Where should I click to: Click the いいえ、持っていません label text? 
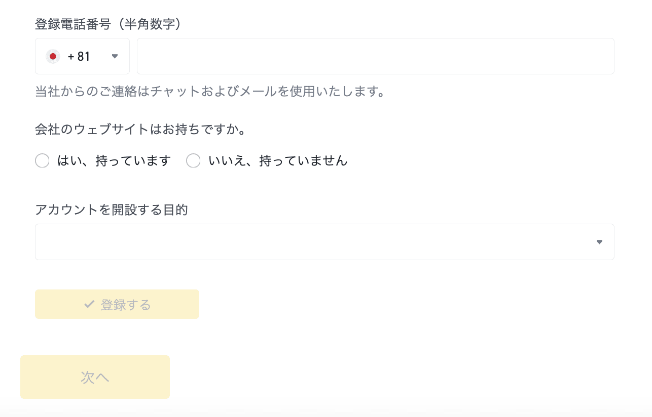278,161
